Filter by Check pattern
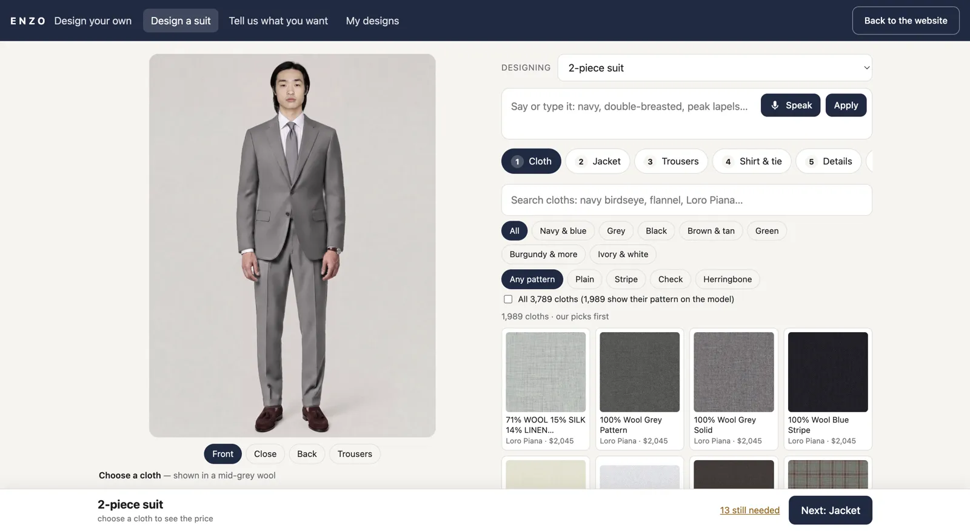 pos(671,279)
